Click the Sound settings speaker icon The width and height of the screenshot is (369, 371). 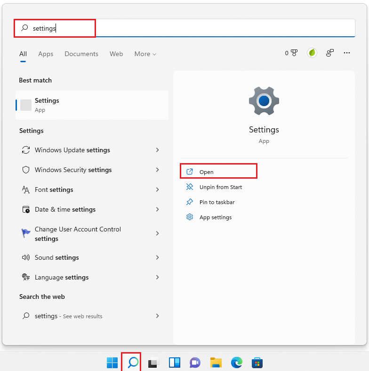click(x=26, y=257)
